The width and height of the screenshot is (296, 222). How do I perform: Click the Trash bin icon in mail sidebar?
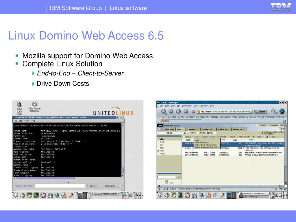166,182
